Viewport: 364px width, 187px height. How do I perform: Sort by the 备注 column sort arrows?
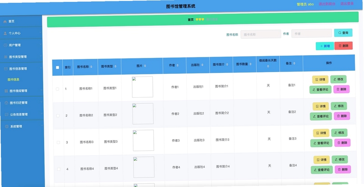[x=294, y=63]
